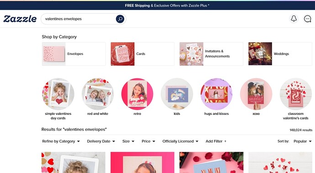
Task: Select the hugs and kisses circle
Action: pyautogui.click(x=216, y=94)
